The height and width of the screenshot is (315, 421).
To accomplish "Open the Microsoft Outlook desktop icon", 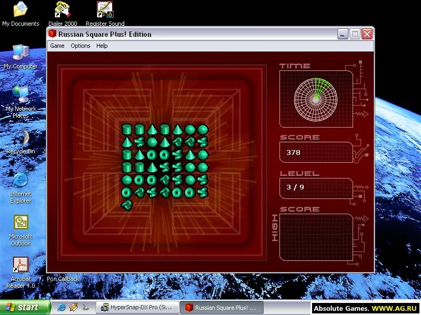I will [21, 230].
